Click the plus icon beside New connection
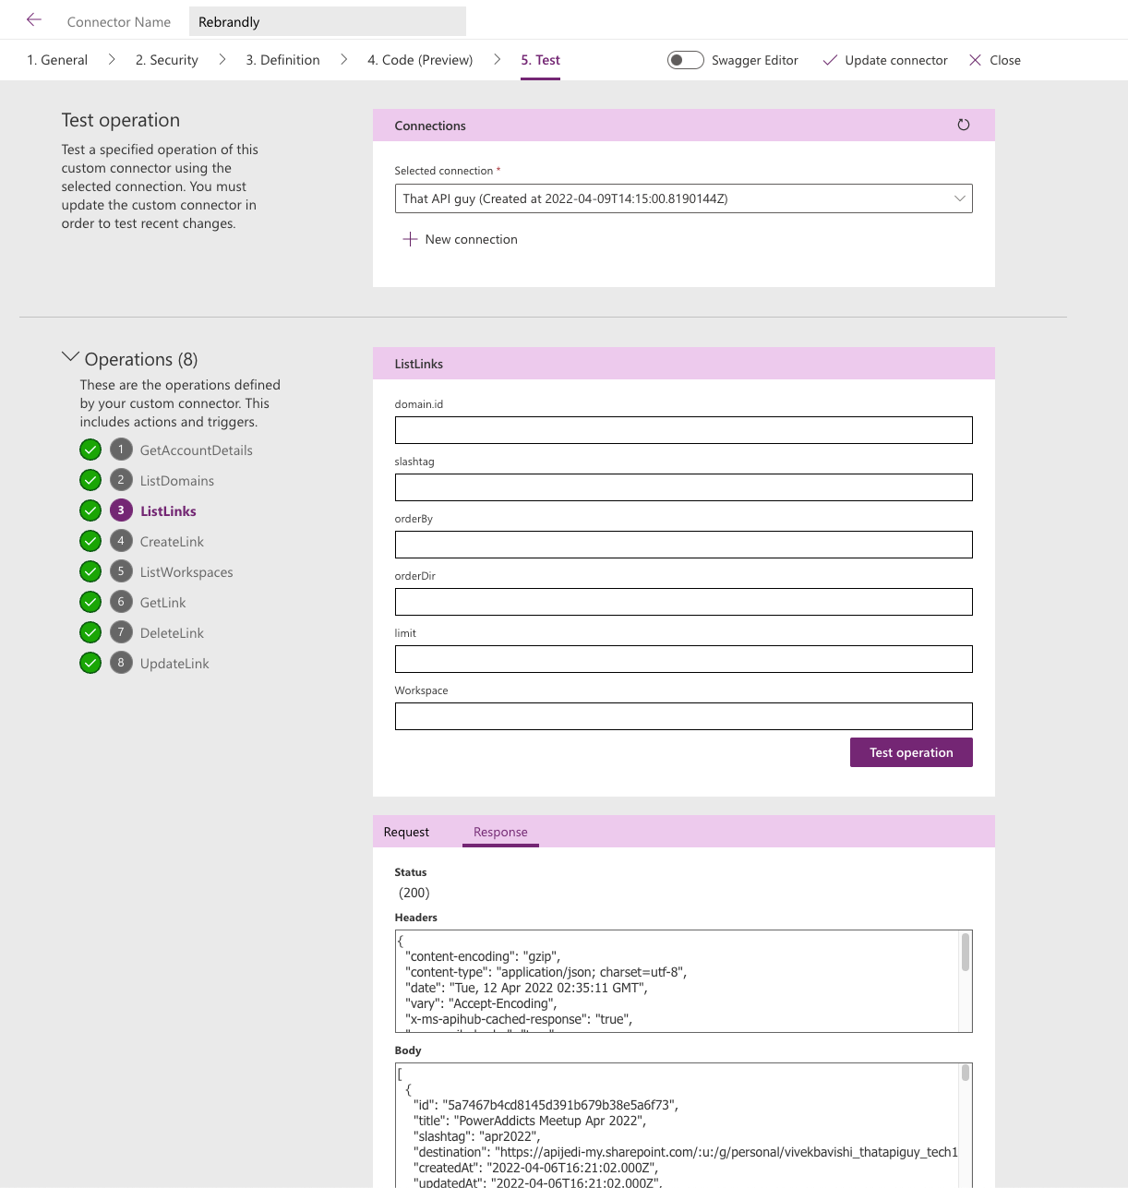The height and width of the screenshot is (1188, 1128). tap(410, 239)
